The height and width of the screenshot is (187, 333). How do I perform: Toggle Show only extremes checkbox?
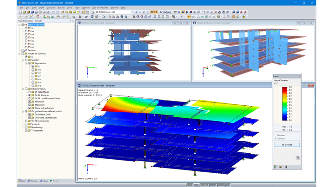coord(30,108)
